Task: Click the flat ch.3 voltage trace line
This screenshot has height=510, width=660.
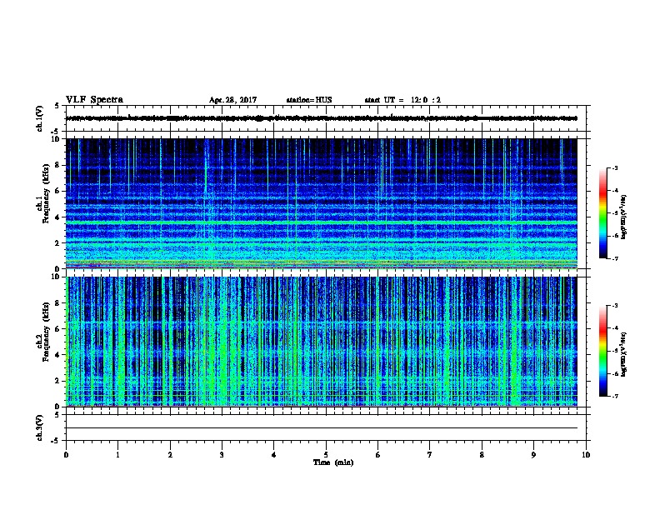Action: coord(322,428)
